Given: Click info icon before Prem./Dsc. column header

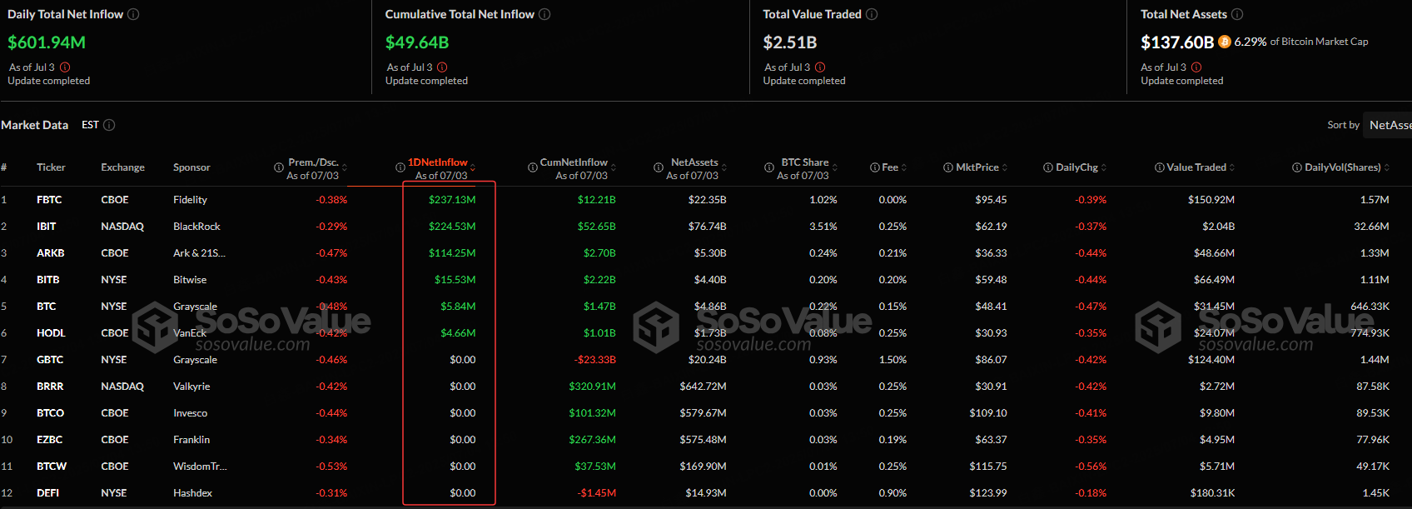Looking at the screenshot, I should 279,167.
